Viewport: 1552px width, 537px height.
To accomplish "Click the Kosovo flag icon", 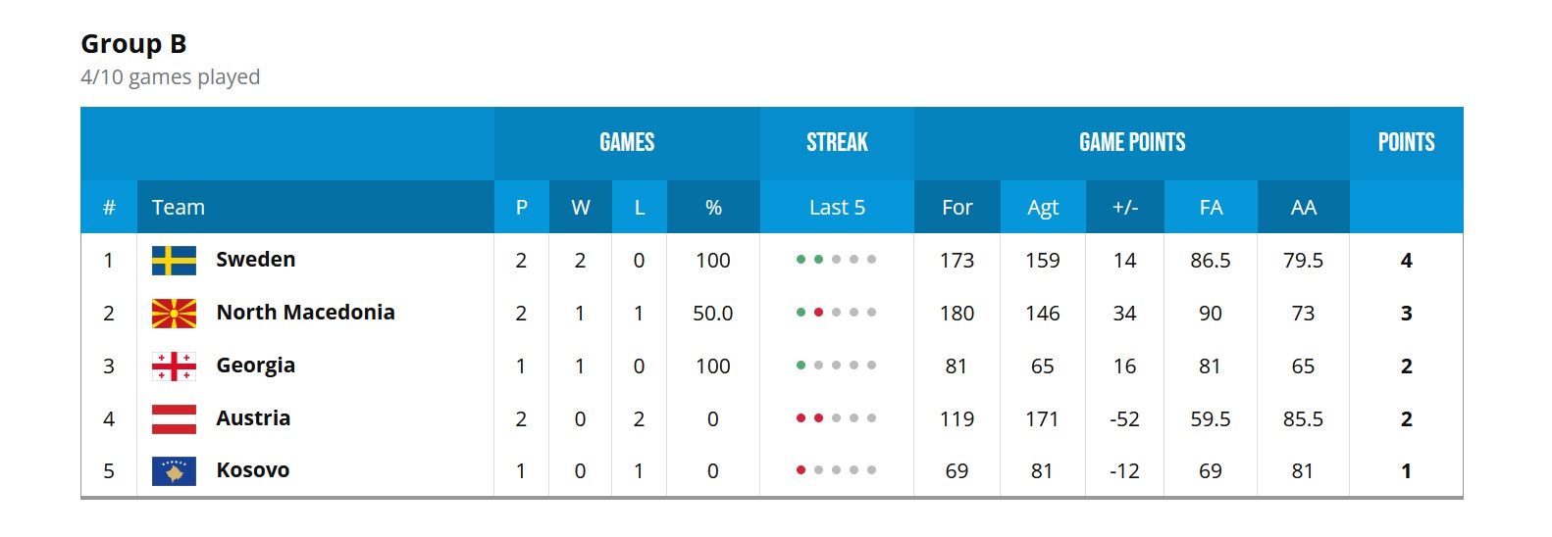I will [174, 471].
